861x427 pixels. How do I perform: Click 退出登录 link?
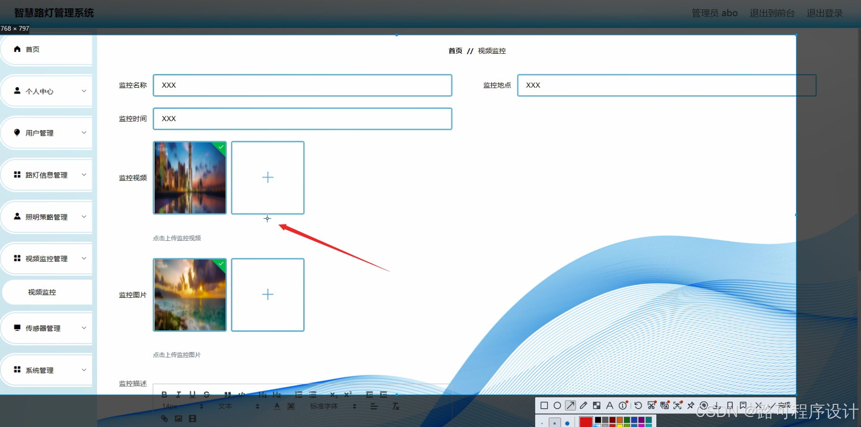coord(824,13)
